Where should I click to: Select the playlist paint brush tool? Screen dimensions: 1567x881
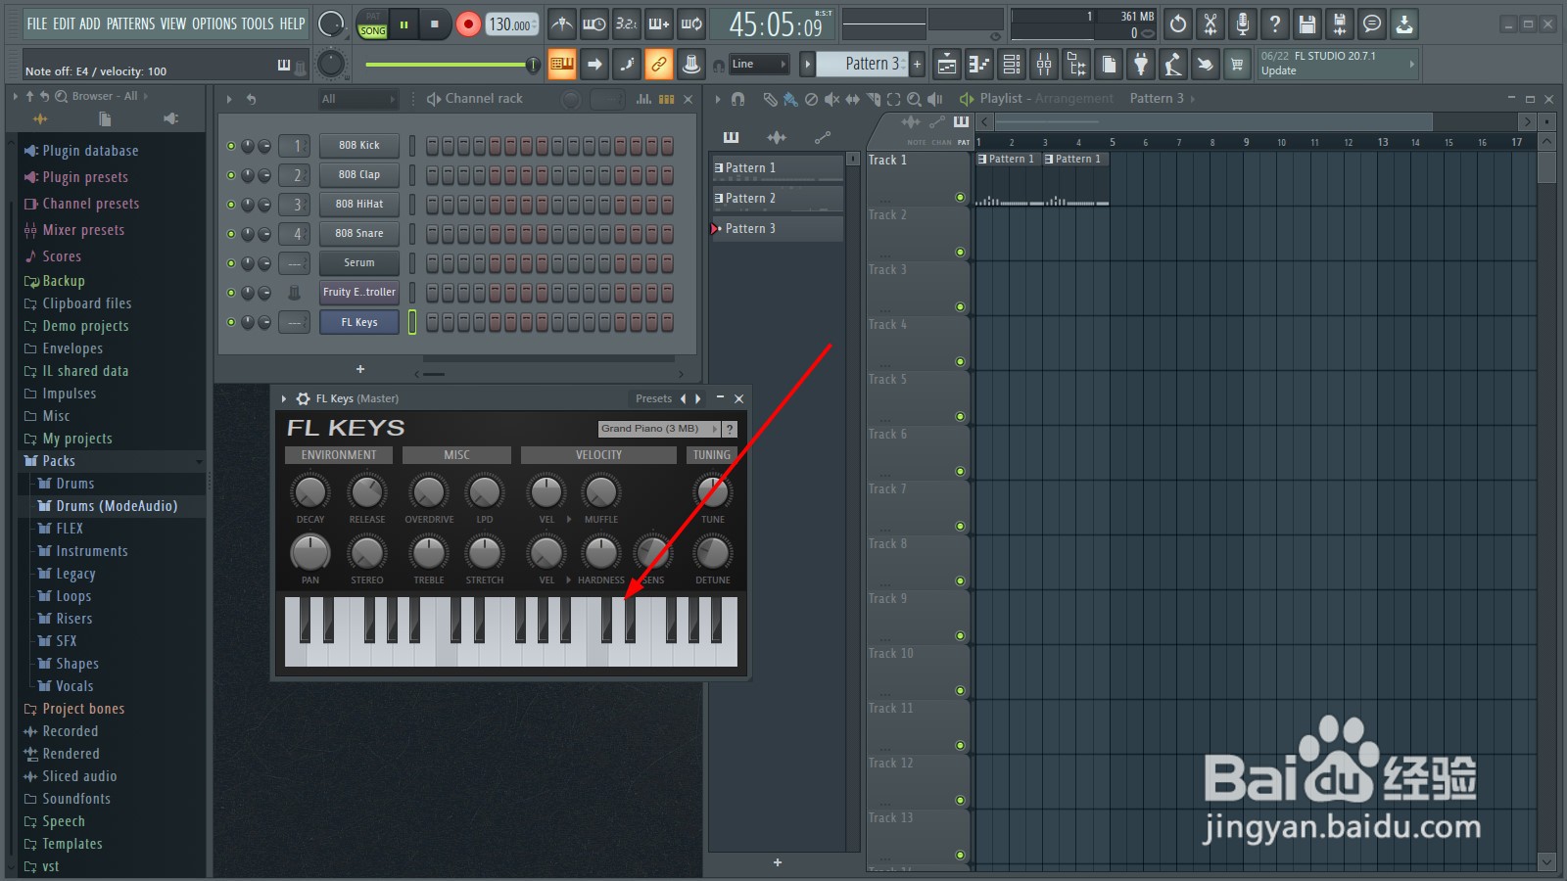pyautogui.click(x=789, y=99)
